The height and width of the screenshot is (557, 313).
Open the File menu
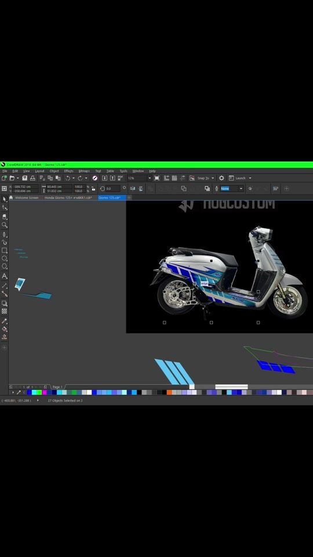tap(5, 171)
